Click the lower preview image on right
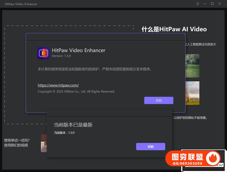 (193, 93)
